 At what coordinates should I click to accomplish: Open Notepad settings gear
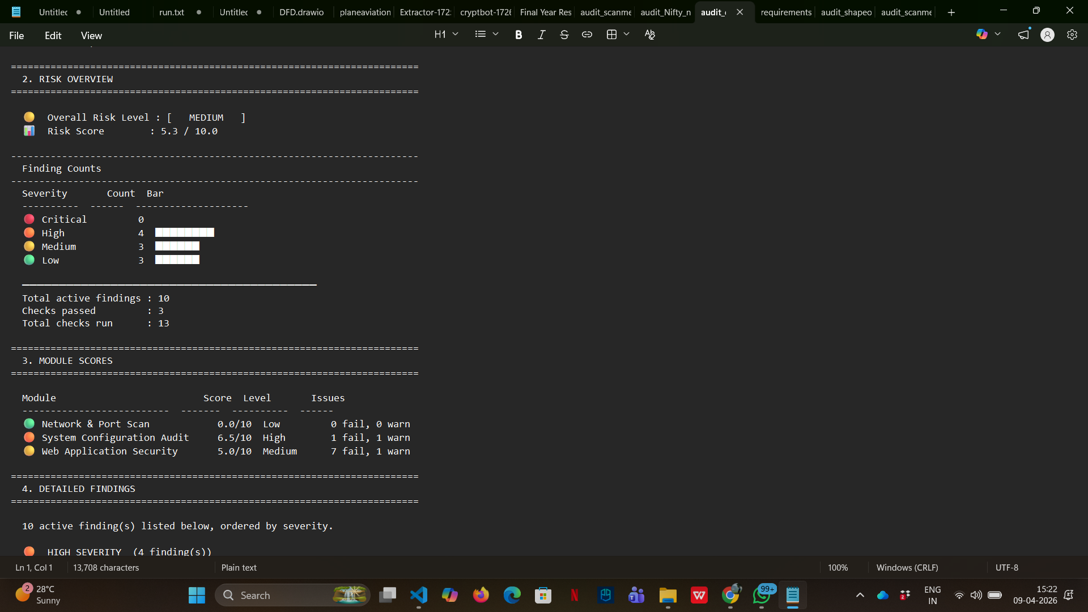(1072, 35)
